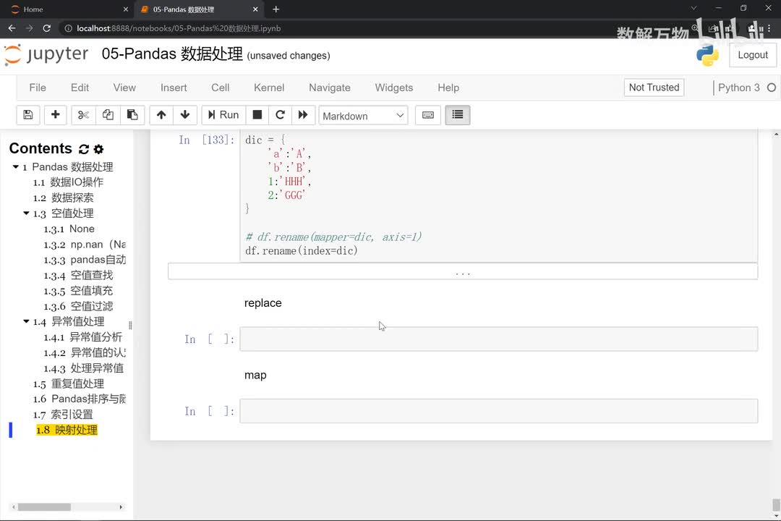Collapse section 1 Pandas 数据处理 in Contents
Screen dimensions: 781x521
15,166
